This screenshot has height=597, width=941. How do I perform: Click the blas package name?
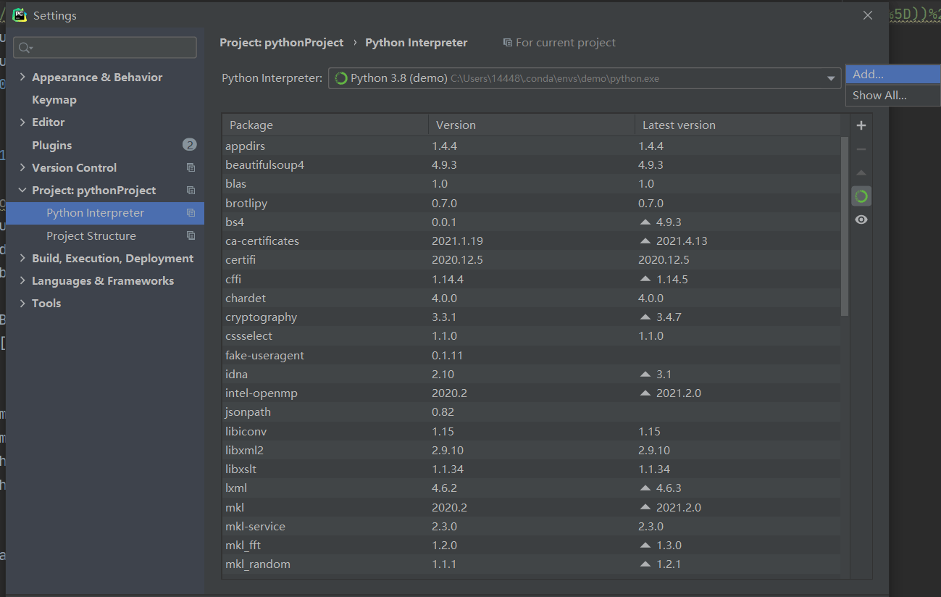[x=235, y=184]
